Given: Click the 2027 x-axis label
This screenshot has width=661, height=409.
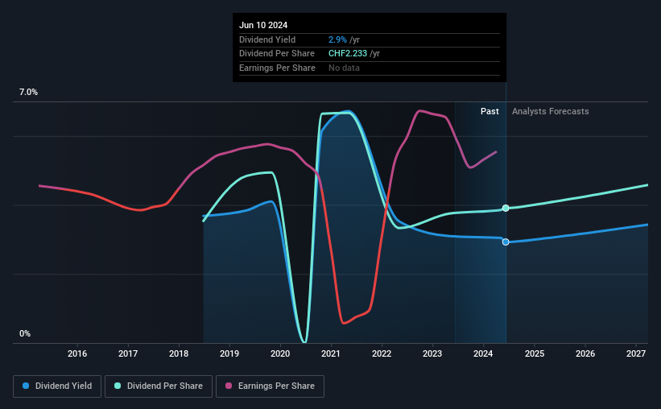Looking at the screenshot, I should [636, 353].
